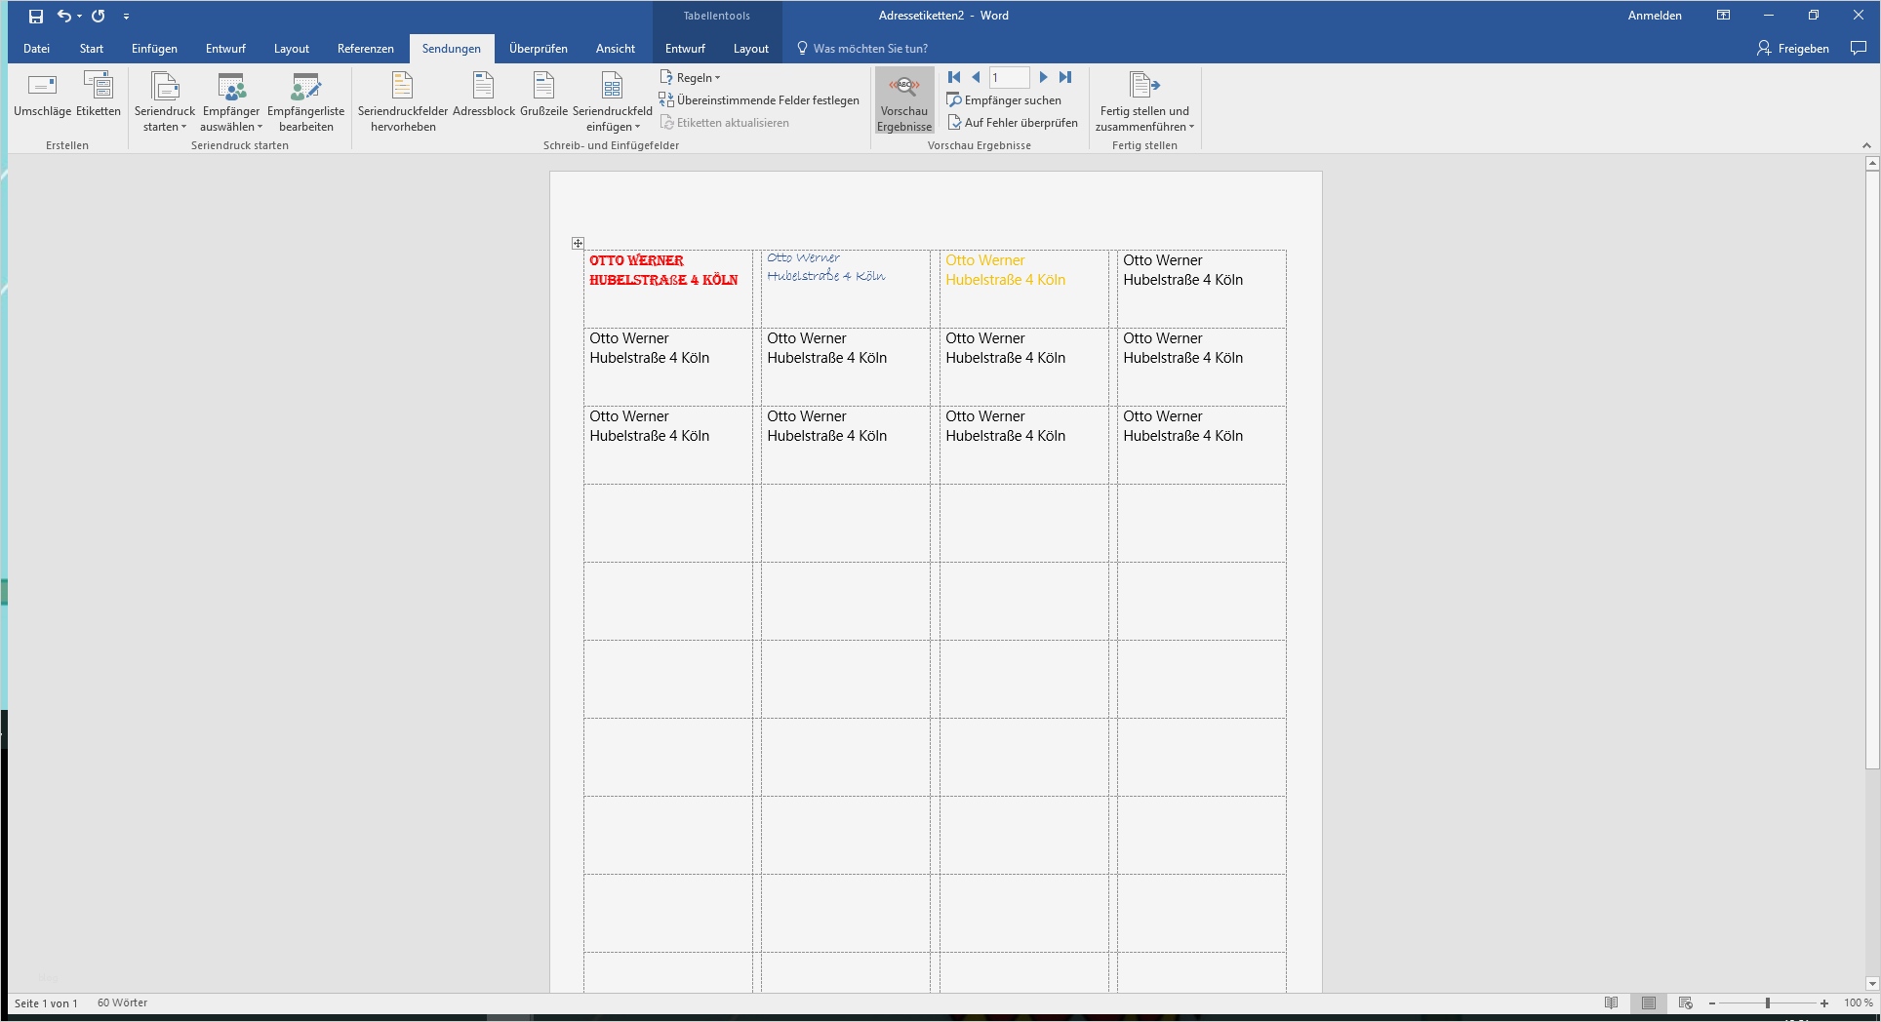Open Fertig stellen und zusammenführen options
Screen dimensions: 1881x1022
[1143, 100]
